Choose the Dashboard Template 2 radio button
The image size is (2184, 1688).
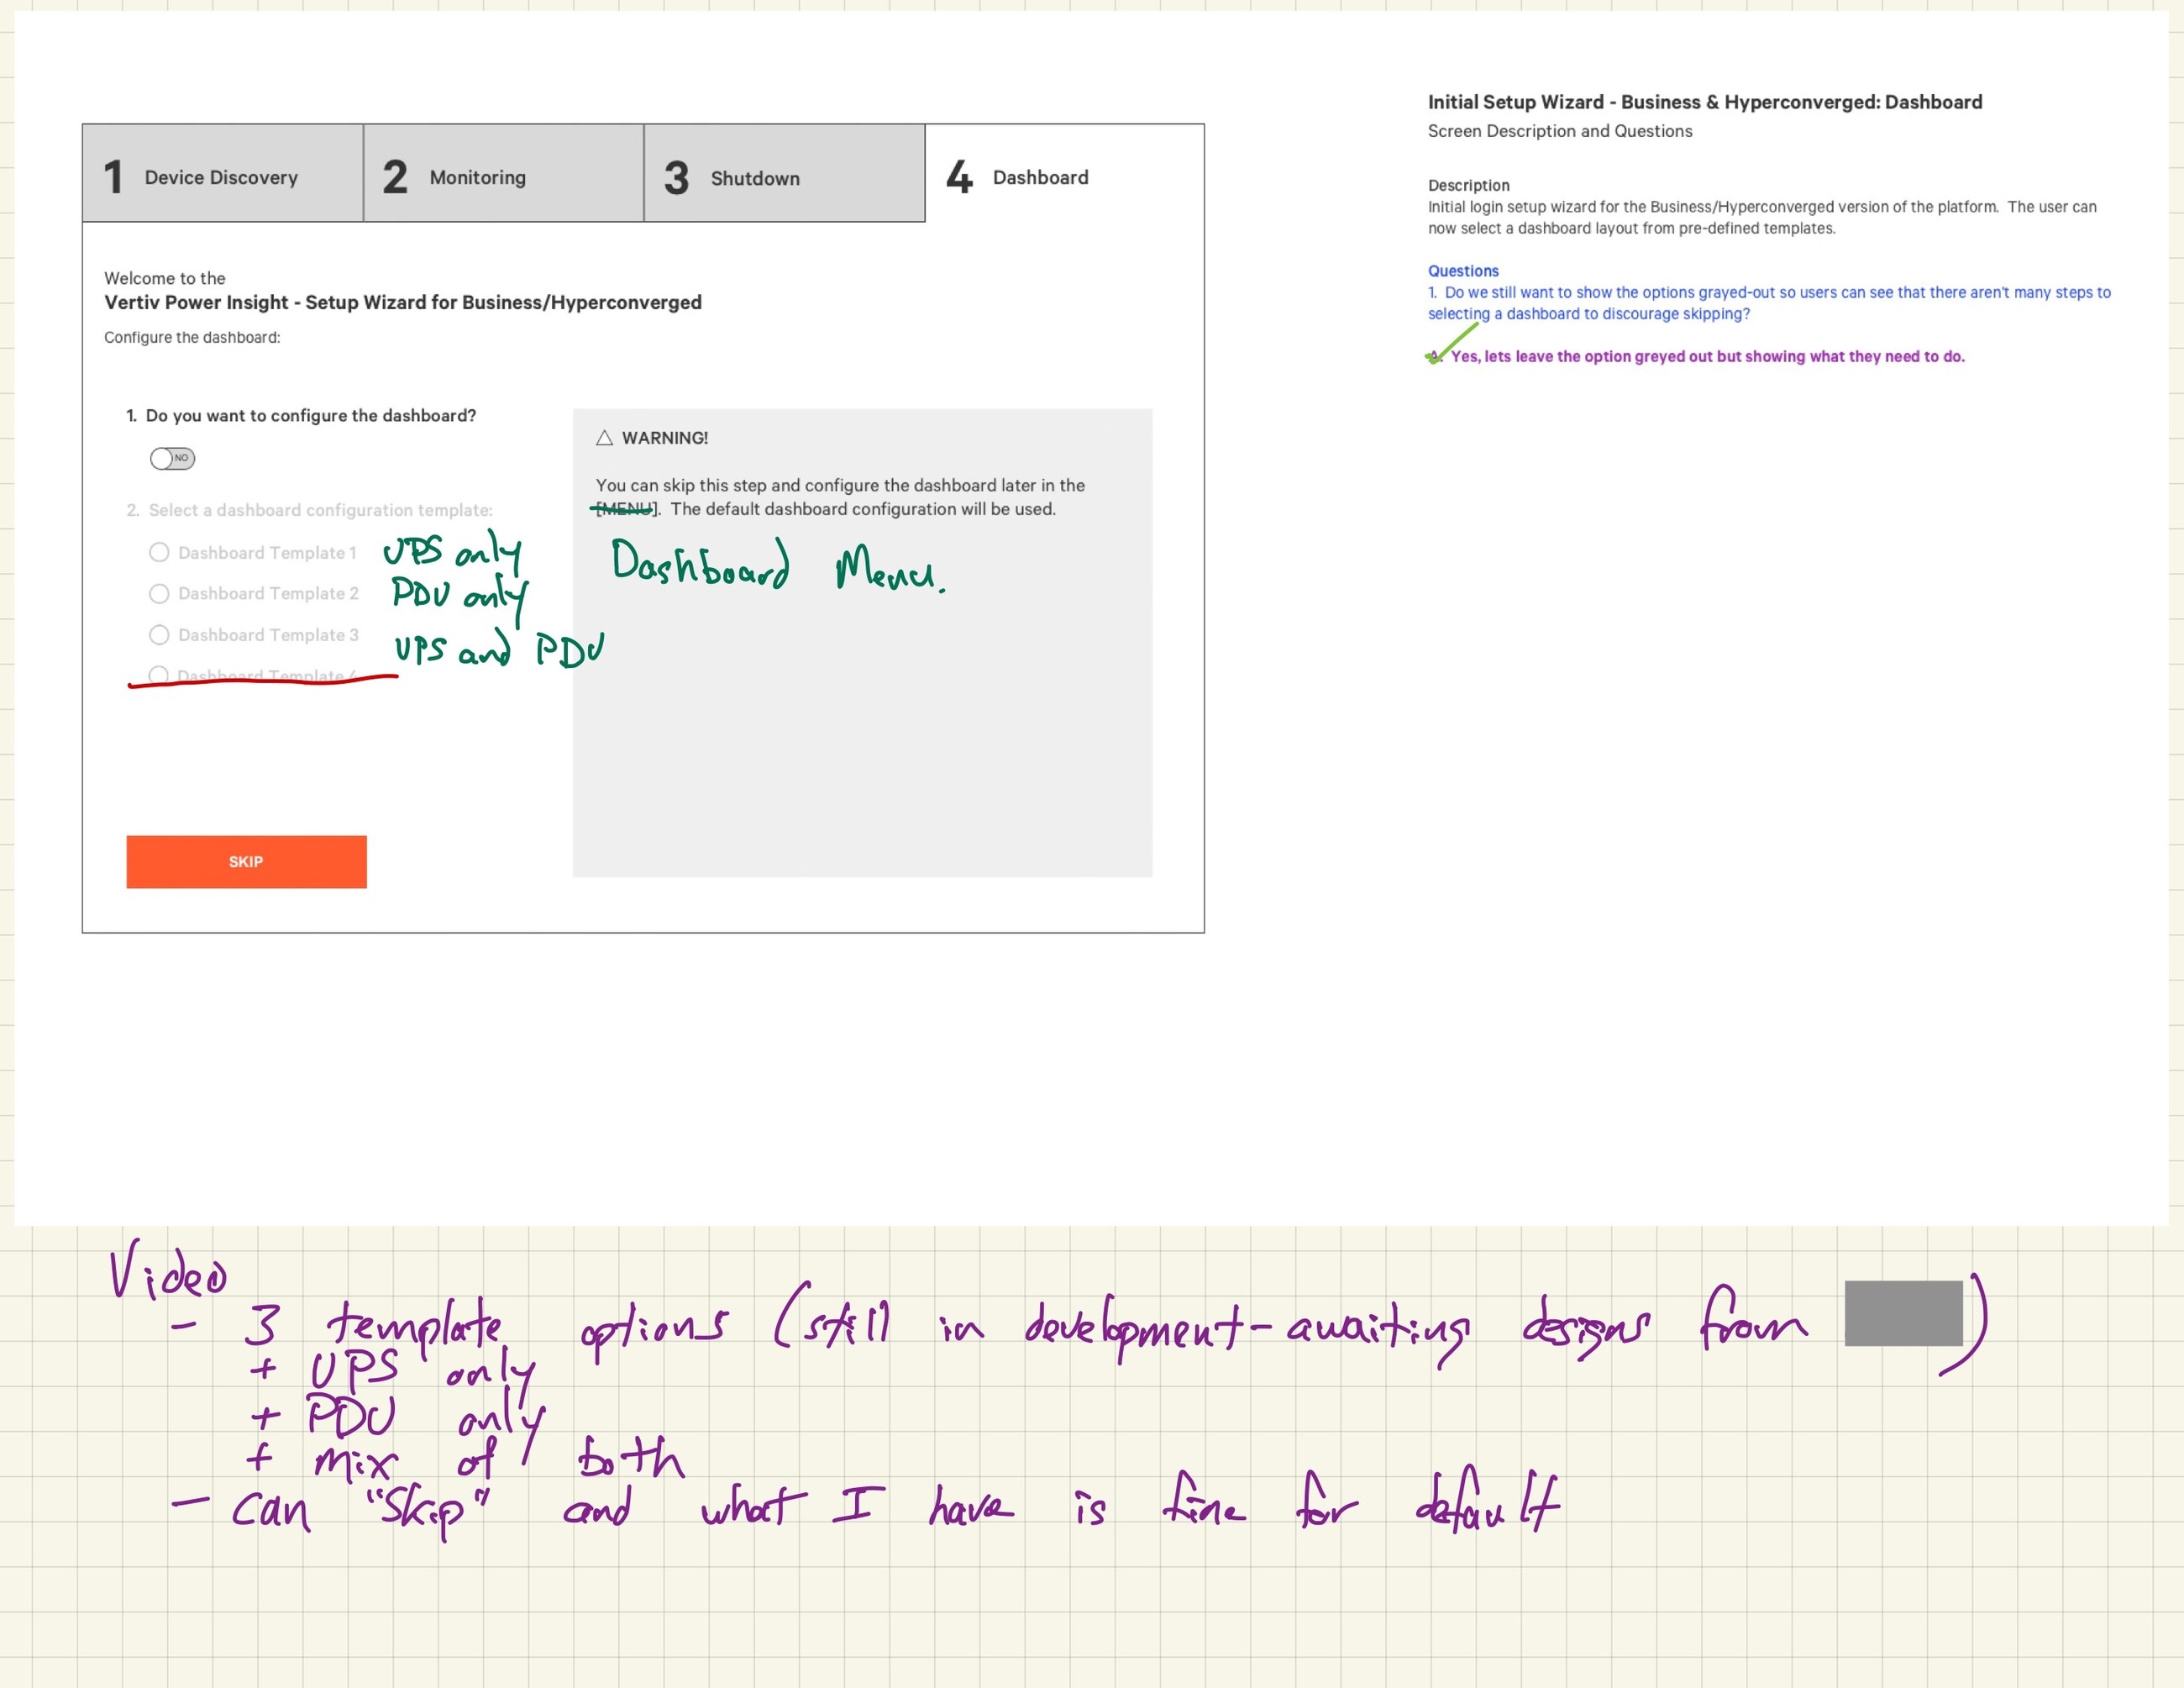[x=159, y=594]
